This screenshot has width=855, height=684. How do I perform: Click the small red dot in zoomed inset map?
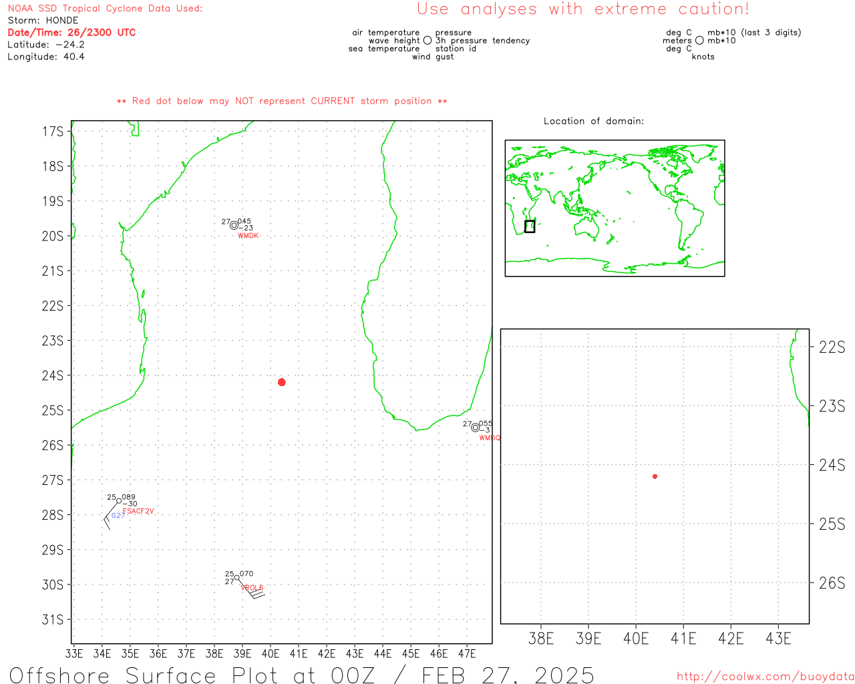tap(655, 476)
